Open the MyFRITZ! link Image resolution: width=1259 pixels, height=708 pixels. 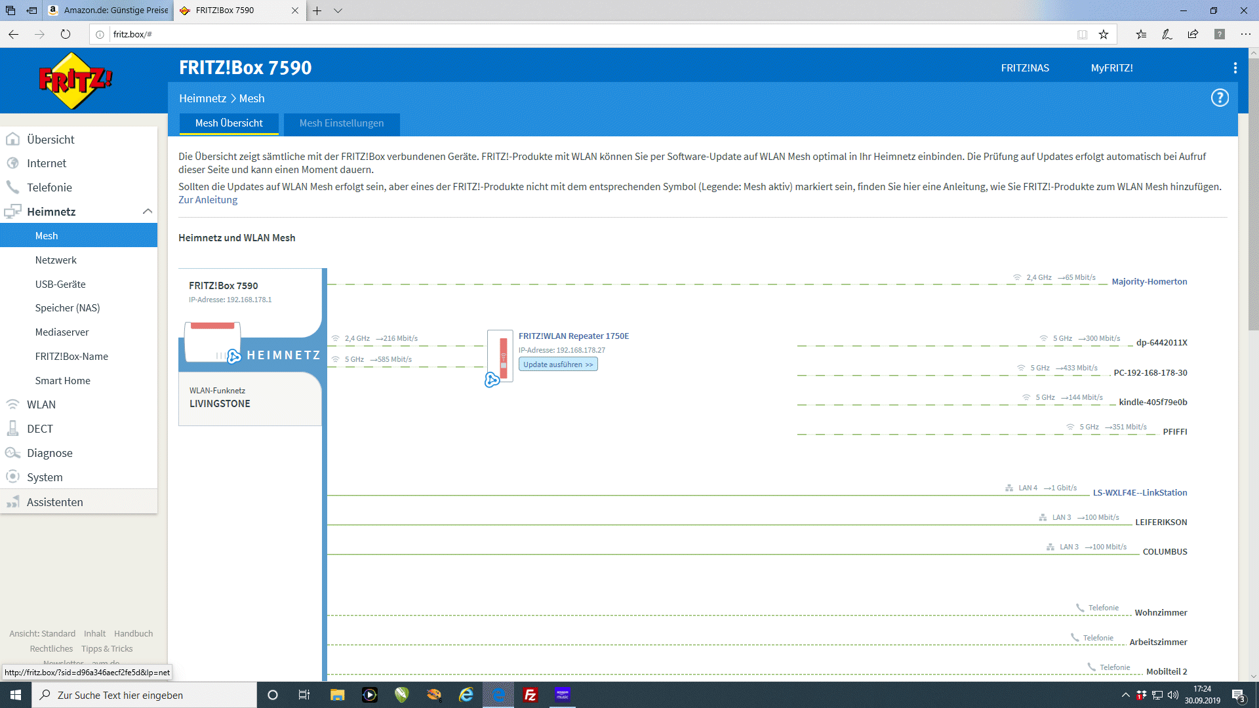pos(1111,68)
